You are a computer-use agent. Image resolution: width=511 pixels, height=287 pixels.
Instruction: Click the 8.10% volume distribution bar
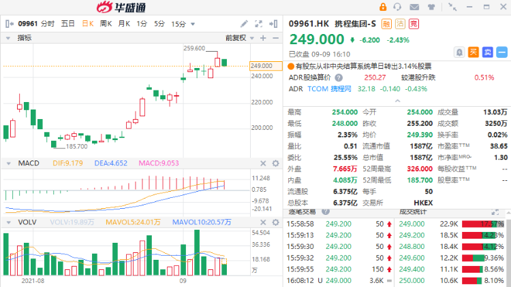coord(483,280)
